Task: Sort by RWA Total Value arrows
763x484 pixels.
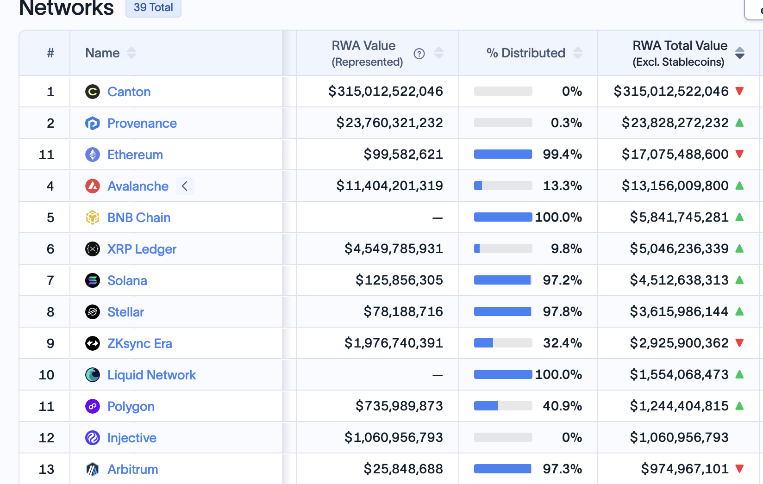Action: 740,53
